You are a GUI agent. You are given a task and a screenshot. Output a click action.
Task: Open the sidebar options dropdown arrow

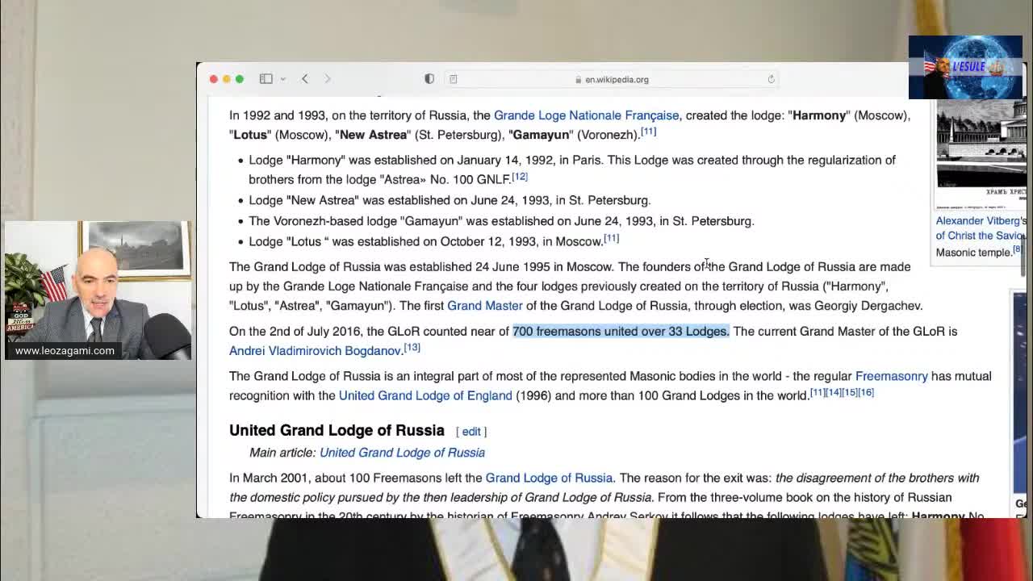click(283, 79)
